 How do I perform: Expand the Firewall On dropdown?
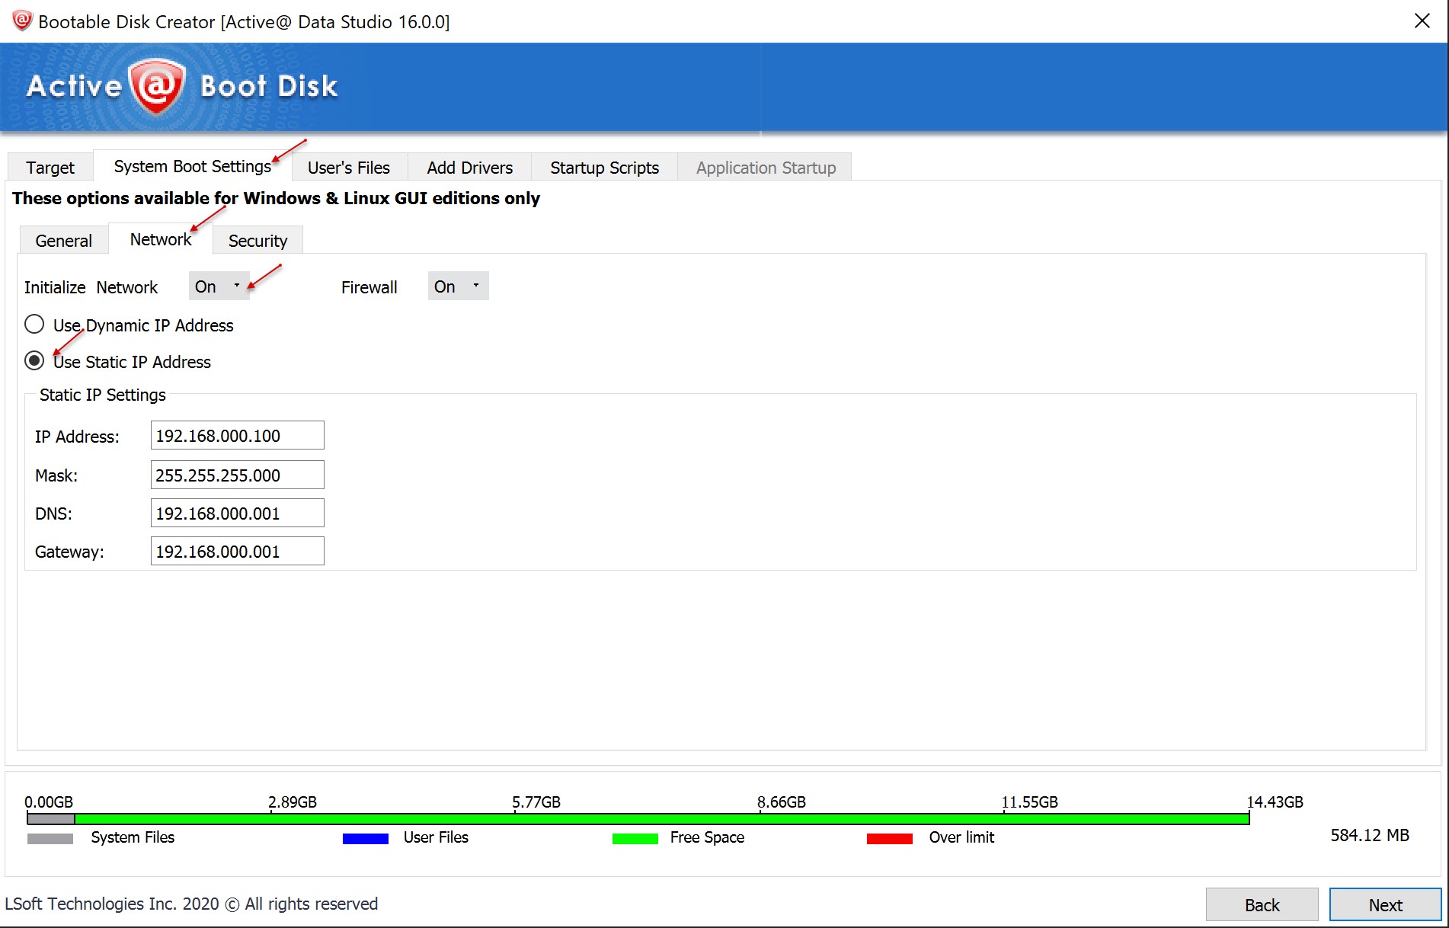pos(458,286)
